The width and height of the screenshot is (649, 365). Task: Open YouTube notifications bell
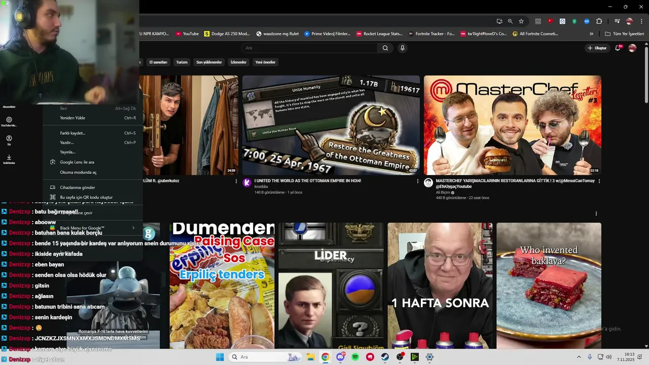[618, 48]
